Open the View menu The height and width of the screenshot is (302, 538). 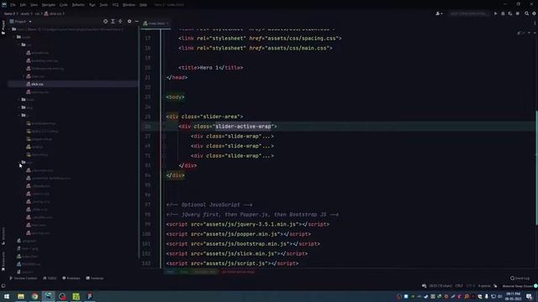34,5
